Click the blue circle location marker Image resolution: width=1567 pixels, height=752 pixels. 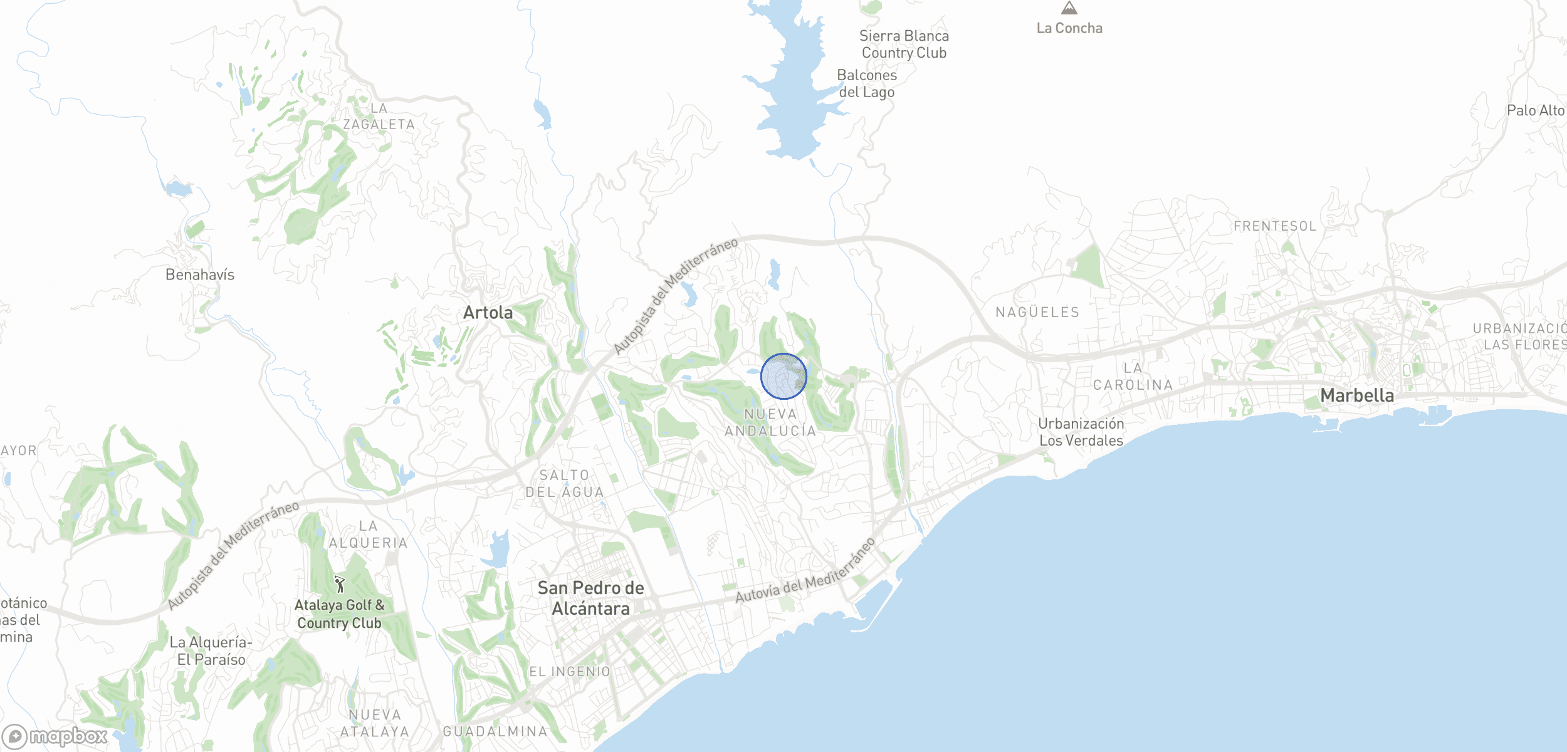coord(783,376)
